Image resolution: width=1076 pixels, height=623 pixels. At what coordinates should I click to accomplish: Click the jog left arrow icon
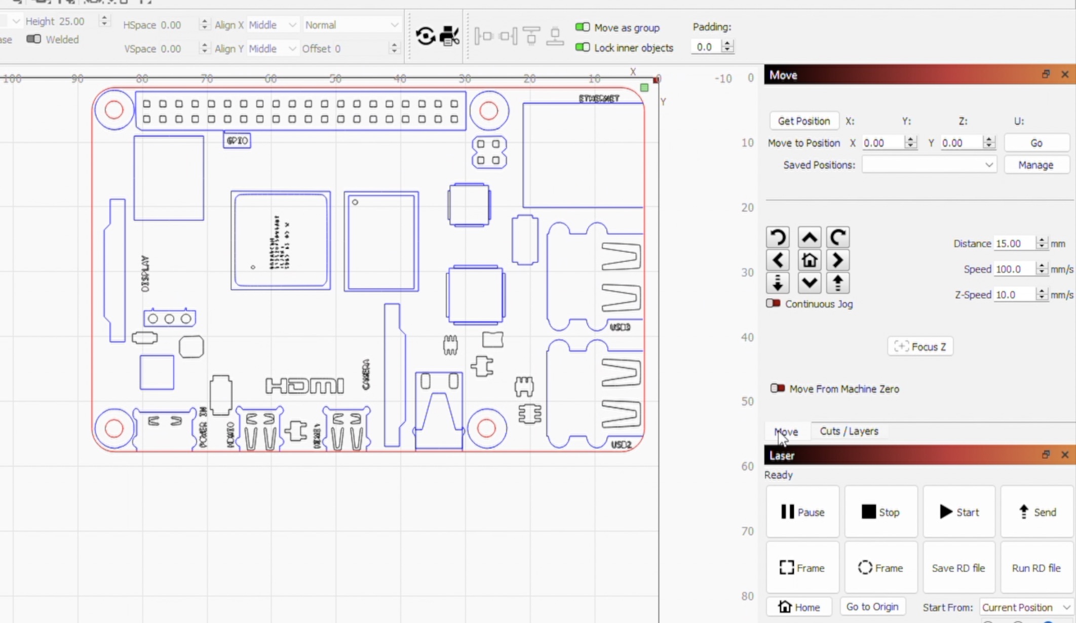coord(778,260)
